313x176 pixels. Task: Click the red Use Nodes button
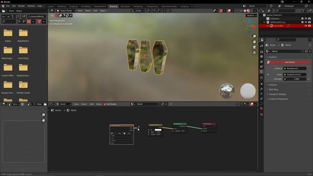[289, 62]
